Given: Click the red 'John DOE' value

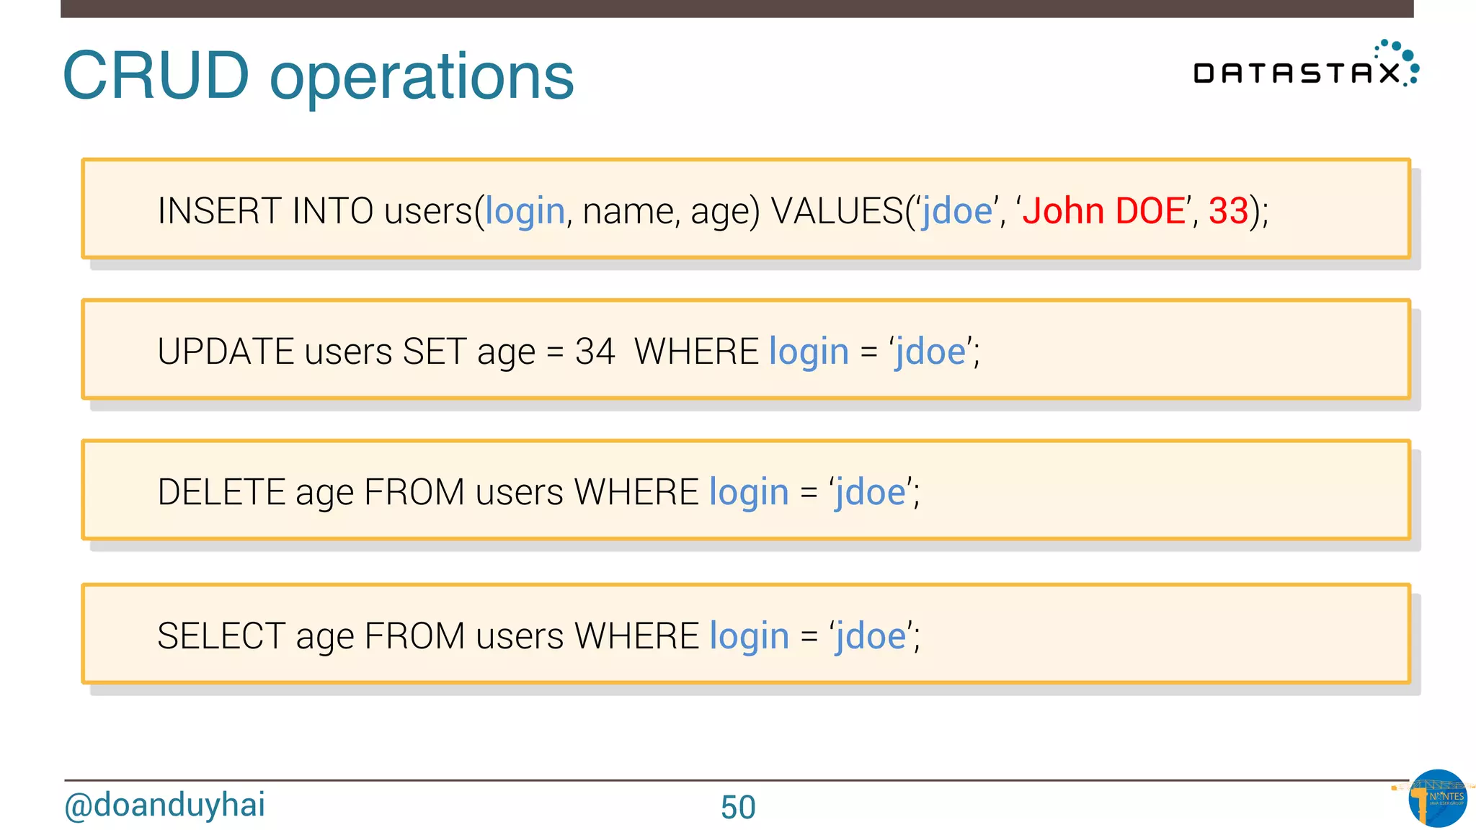Looking at the screenshot, I should click(x=1104, y=210).
